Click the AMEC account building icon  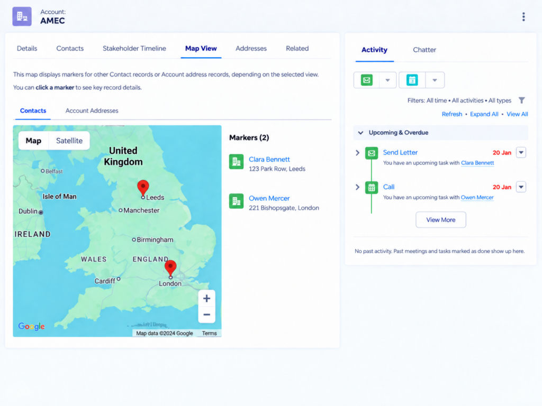[x=22, y=16]
